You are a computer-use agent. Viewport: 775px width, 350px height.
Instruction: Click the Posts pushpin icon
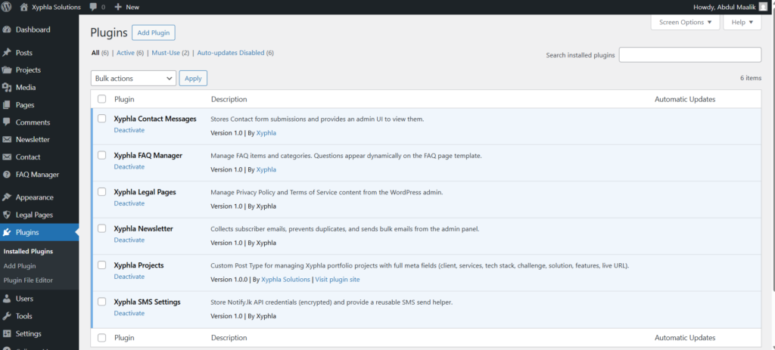pyautogui.click(x=8, y=53)
